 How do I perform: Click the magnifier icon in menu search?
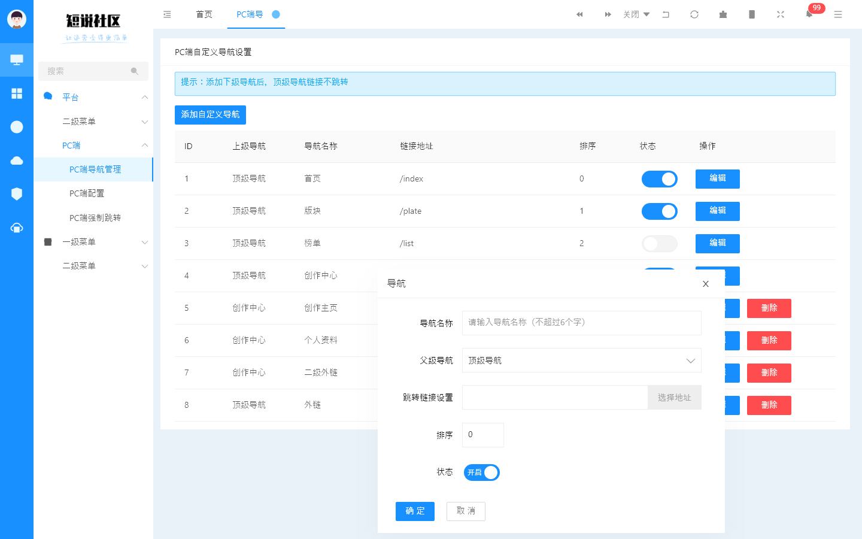(x=135, y=71)
